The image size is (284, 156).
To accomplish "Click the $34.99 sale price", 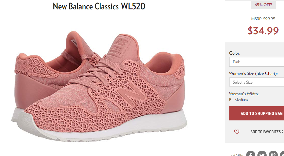I will tap(263, 30).
